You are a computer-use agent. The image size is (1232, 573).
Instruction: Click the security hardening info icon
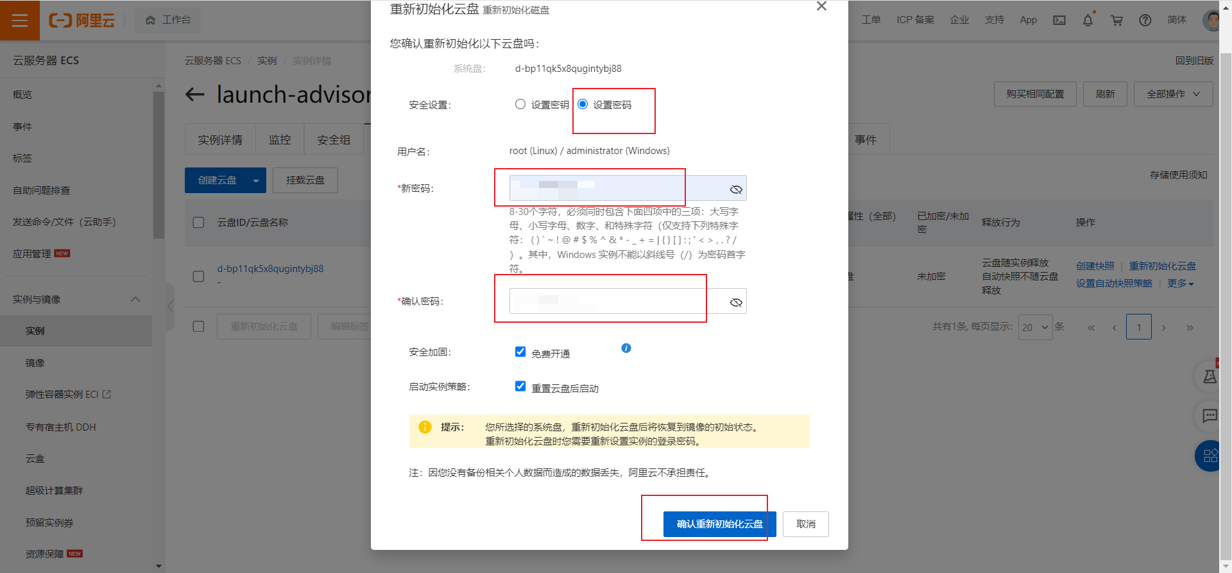[x=626, y=348]
